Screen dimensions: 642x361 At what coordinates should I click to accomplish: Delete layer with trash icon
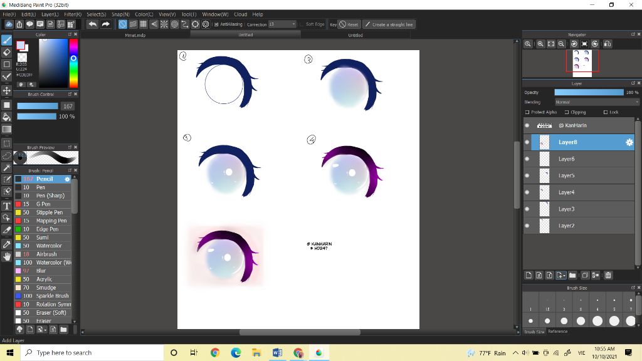(x=608, y=275)
